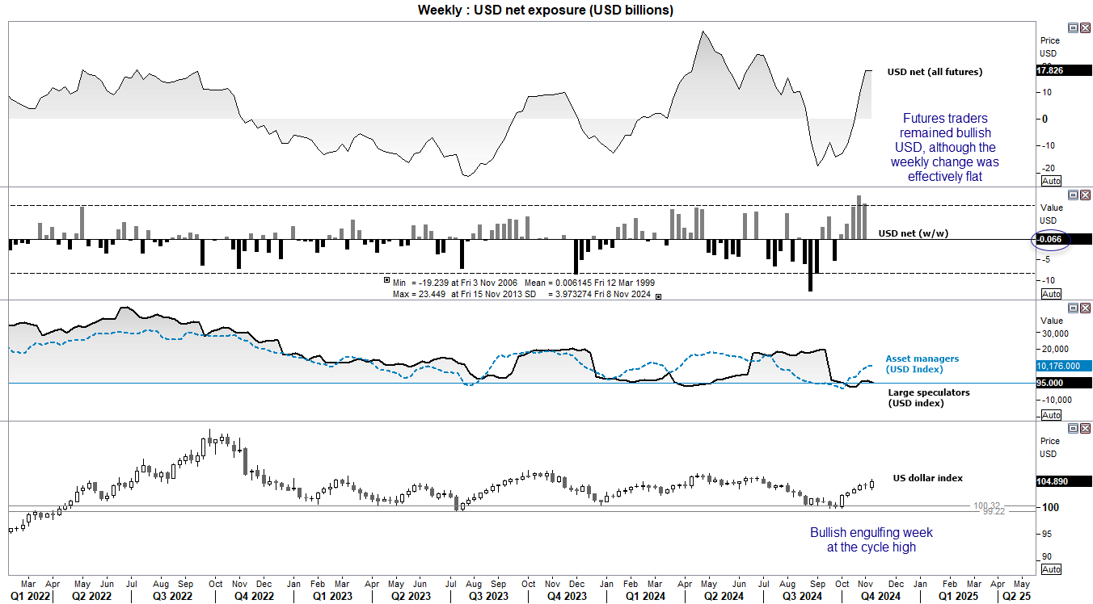Click the 'Bullish engulfing week' annotation
The width and height of the screenshot is (1093, 604).
coord(871,539)
